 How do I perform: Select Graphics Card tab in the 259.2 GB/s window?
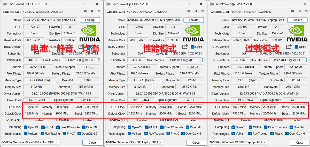pos(220,12)
